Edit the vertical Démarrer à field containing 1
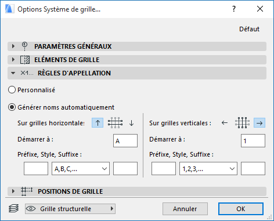 coord(253,141)
